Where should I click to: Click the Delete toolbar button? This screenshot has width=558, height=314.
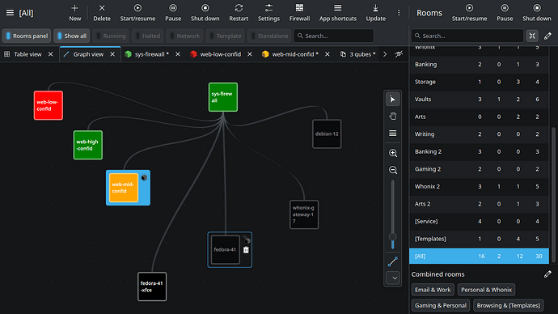[102, 13]
